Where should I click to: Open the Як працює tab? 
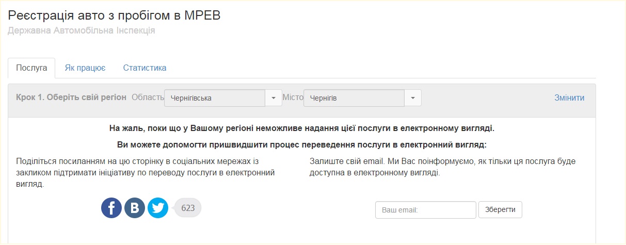click(x=85, y=68)
